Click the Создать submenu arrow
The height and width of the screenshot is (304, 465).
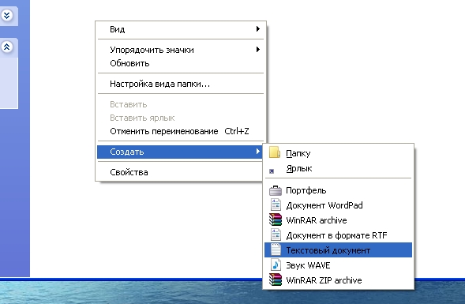click(x=258, y=152)
